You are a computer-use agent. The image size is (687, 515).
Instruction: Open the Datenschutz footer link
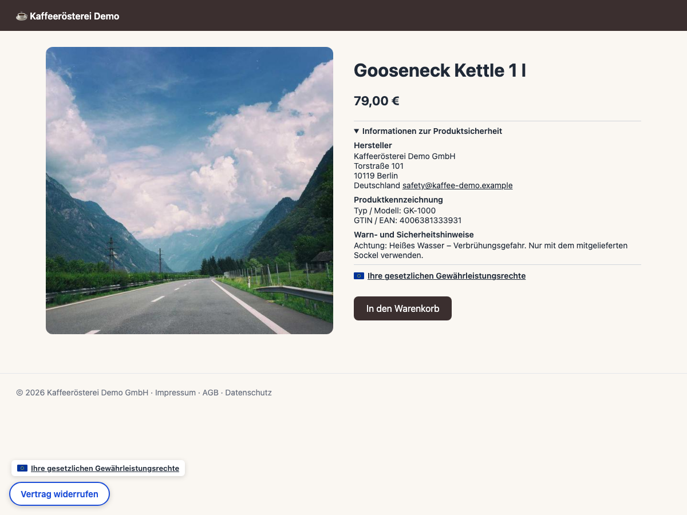tap(248, 393)
